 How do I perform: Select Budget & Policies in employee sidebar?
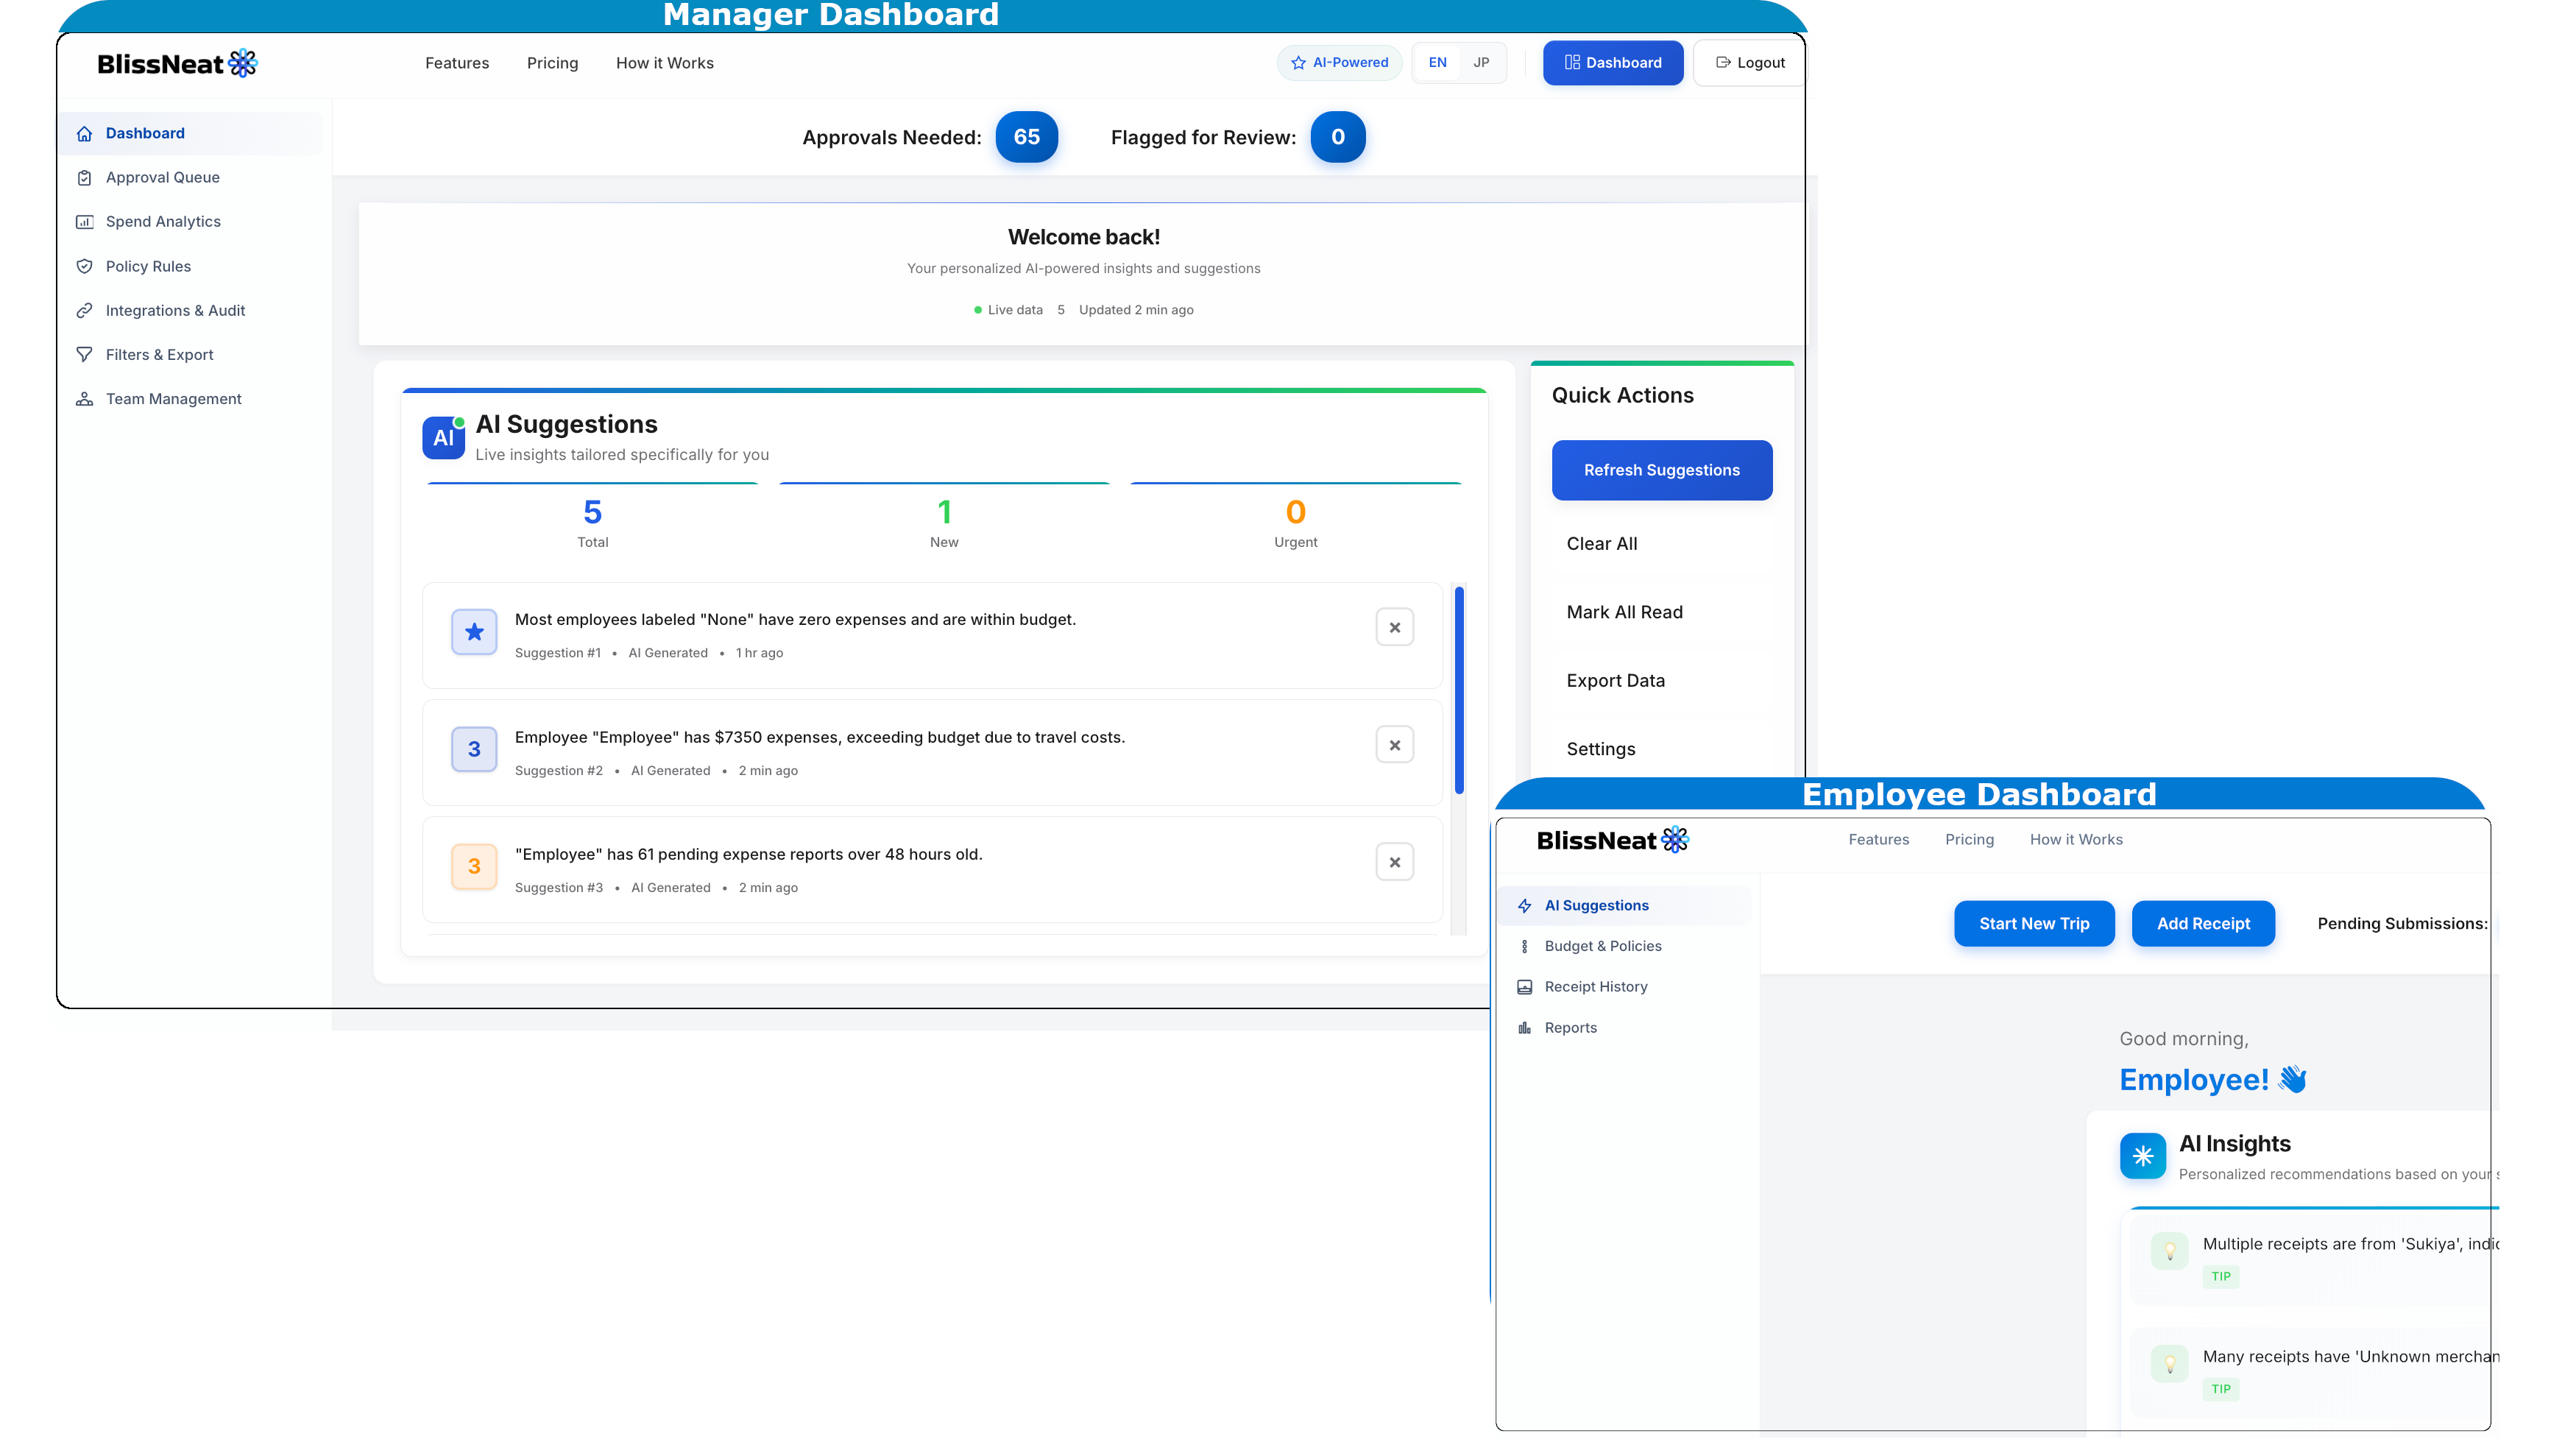(1603, 946)
